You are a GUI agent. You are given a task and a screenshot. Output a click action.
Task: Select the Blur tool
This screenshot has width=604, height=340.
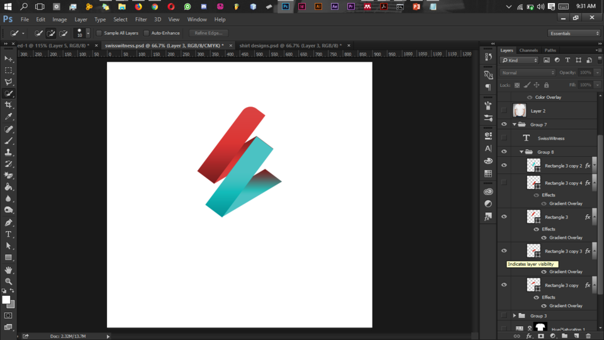coord(8,198)
